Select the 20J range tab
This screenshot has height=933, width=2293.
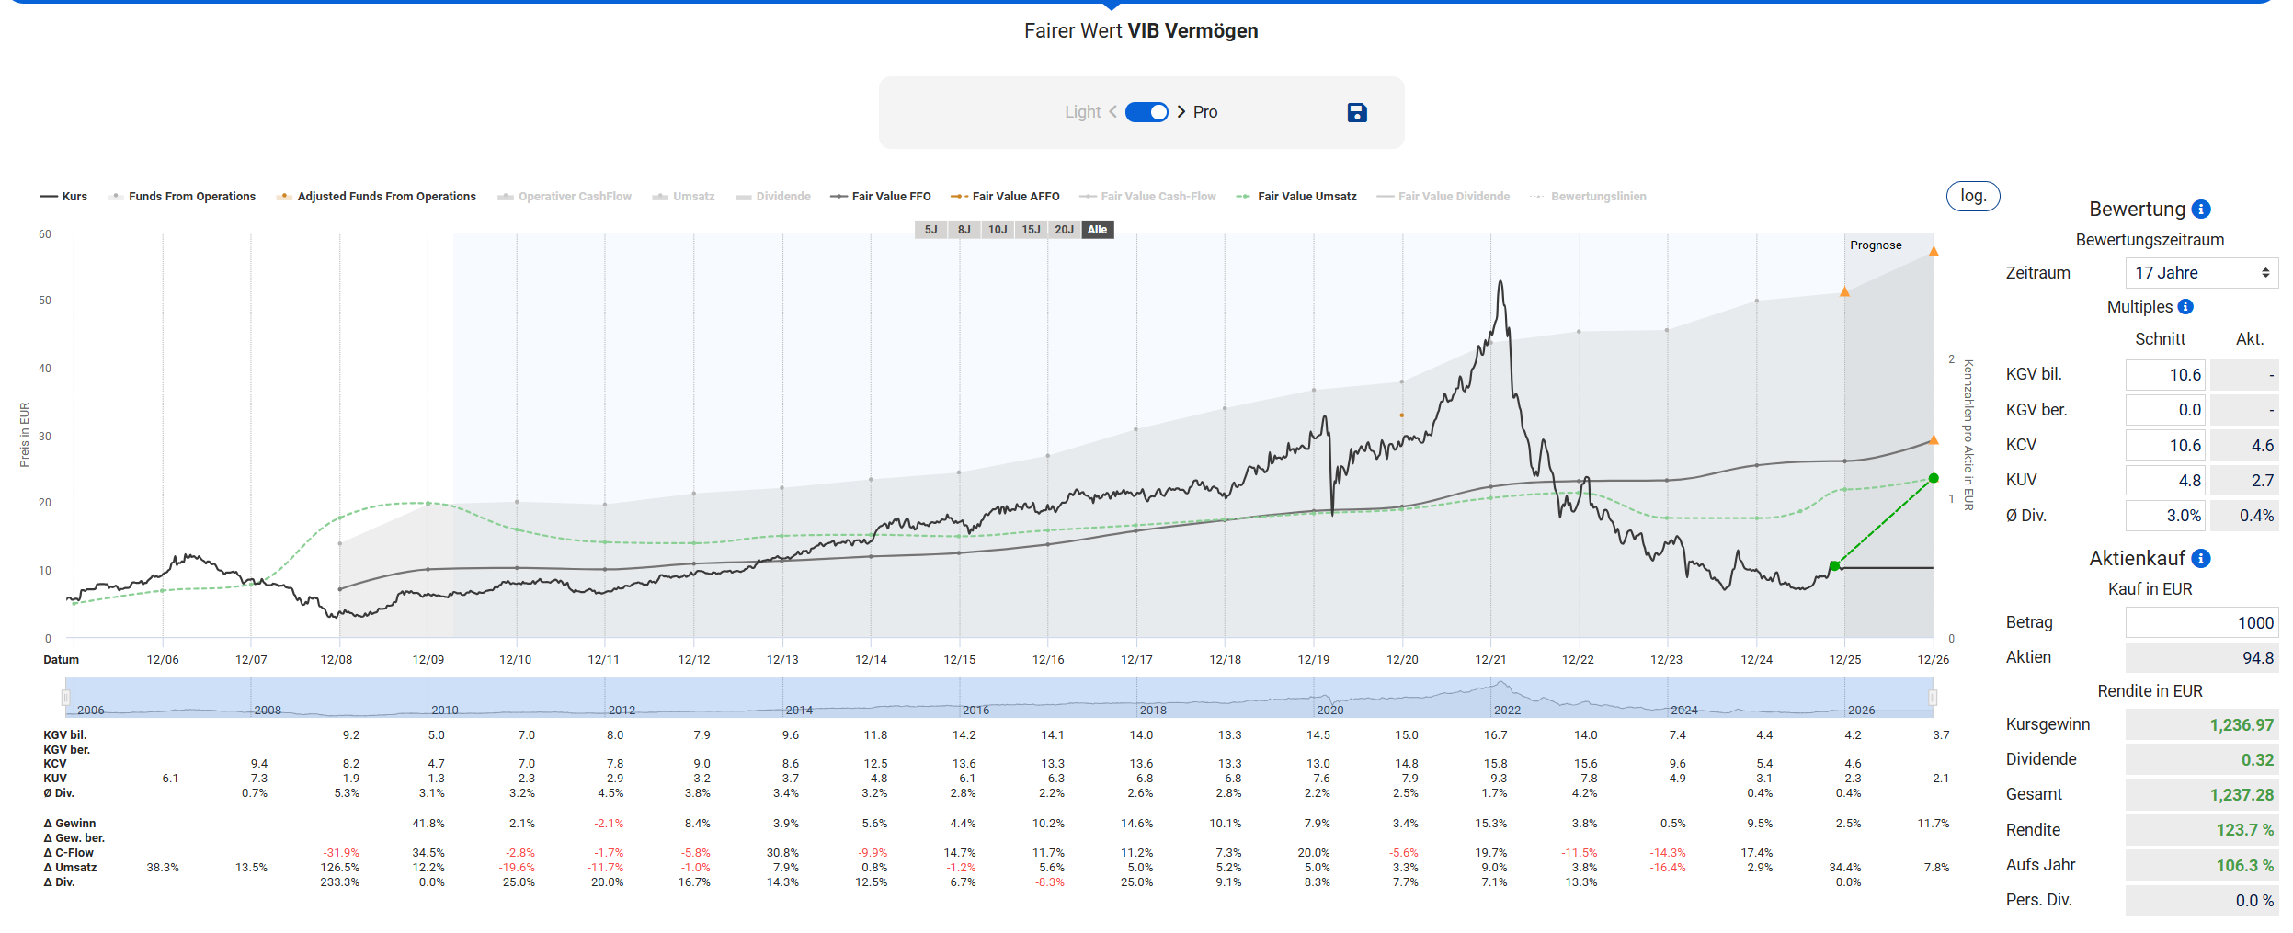pyautogui.click(x=1064, y=230)
